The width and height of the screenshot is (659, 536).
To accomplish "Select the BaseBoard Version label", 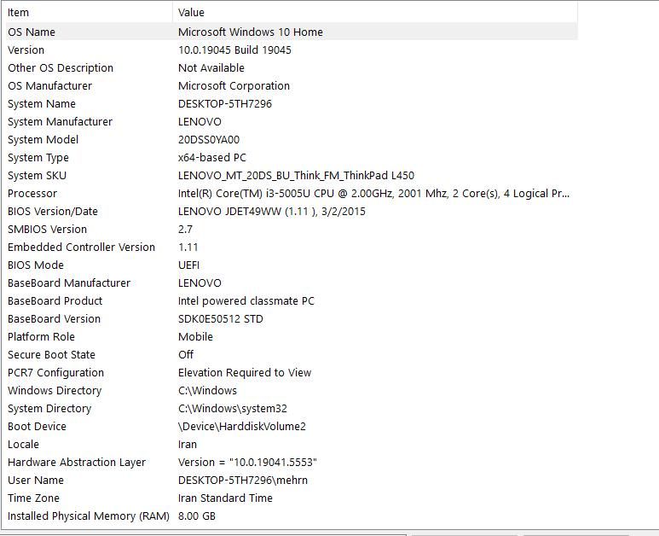I will (54, 319).
